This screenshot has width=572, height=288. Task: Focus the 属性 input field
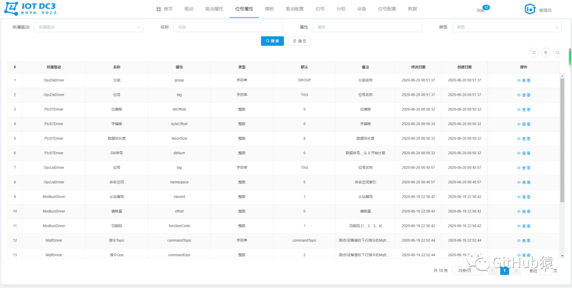pos(368,27)
